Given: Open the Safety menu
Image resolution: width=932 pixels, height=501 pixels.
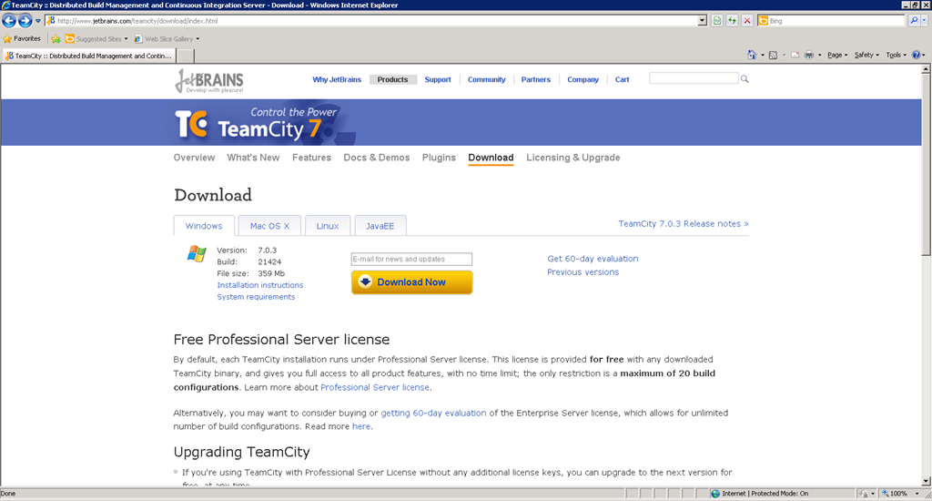Looking at the screenshot, I should pos(866,55).
